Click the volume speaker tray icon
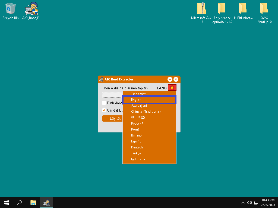This screenshot has height=208, width=278. click(249, 203)
